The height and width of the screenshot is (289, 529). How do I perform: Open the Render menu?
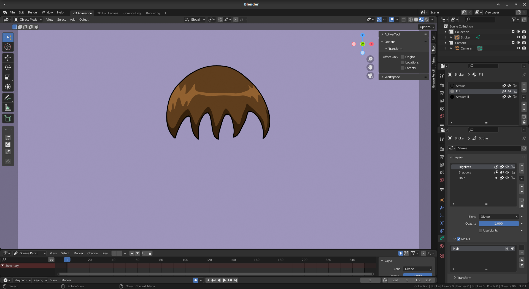[x=33, y=12]
